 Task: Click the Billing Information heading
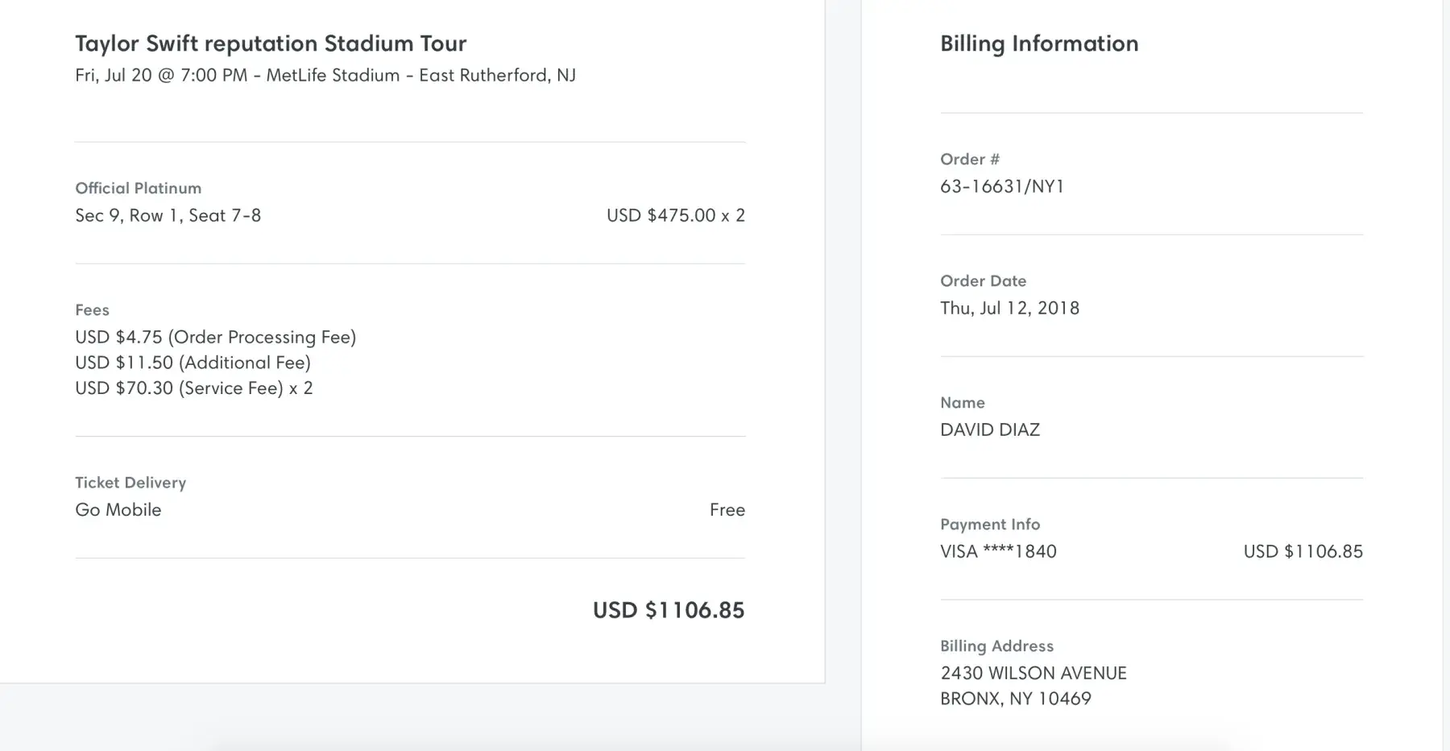click(1039, 44)
